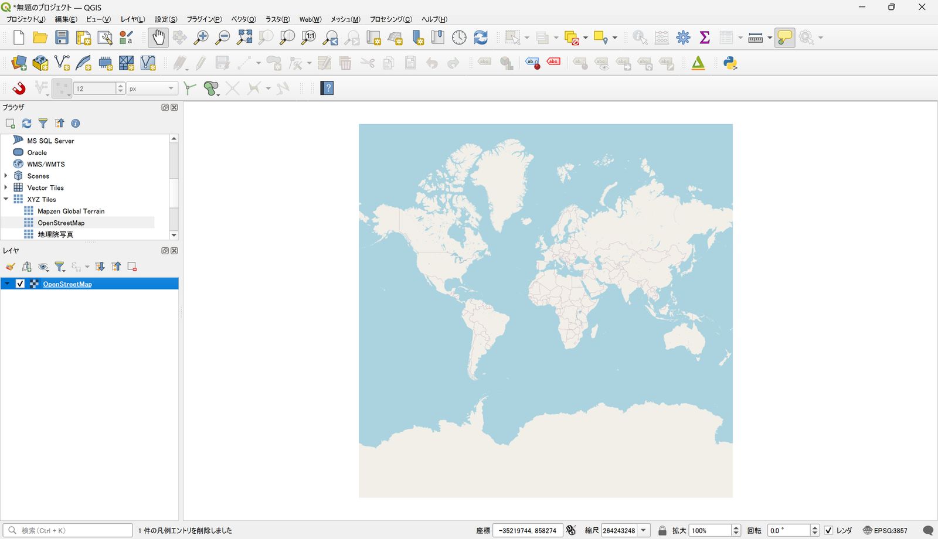This screenshot has width=938, height=539.
Task: Open the プロジェクト menu
Action: click(x=26, y=19)
